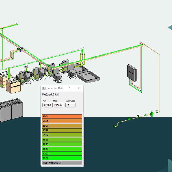172x172 pixels.
Task: Pick the 2122 color swatch
Action: (62, 135)
